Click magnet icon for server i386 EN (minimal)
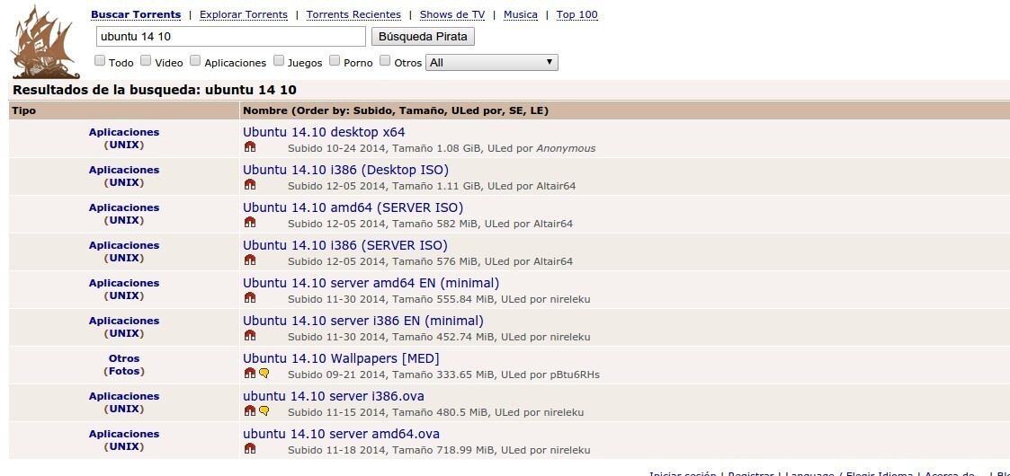 click(x=250, y=336)
